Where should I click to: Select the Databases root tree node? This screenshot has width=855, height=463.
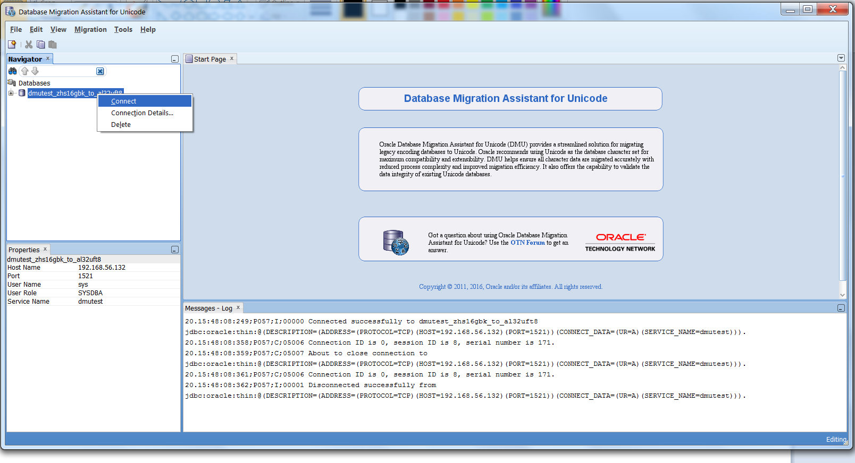(34, 83)
